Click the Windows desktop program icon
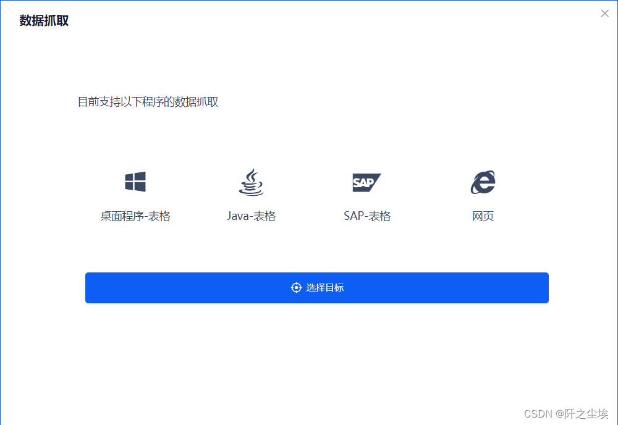 click(135, 182)
